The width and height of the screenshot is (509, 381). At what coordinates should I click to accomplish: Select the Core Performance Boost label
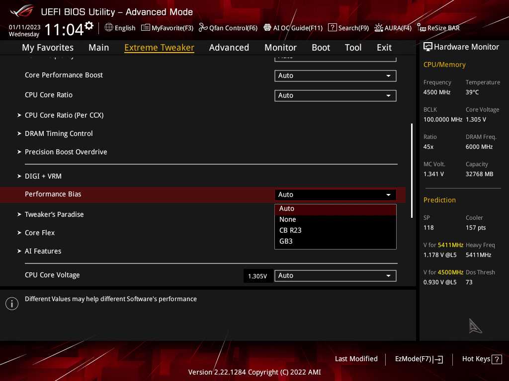[64, 75]
